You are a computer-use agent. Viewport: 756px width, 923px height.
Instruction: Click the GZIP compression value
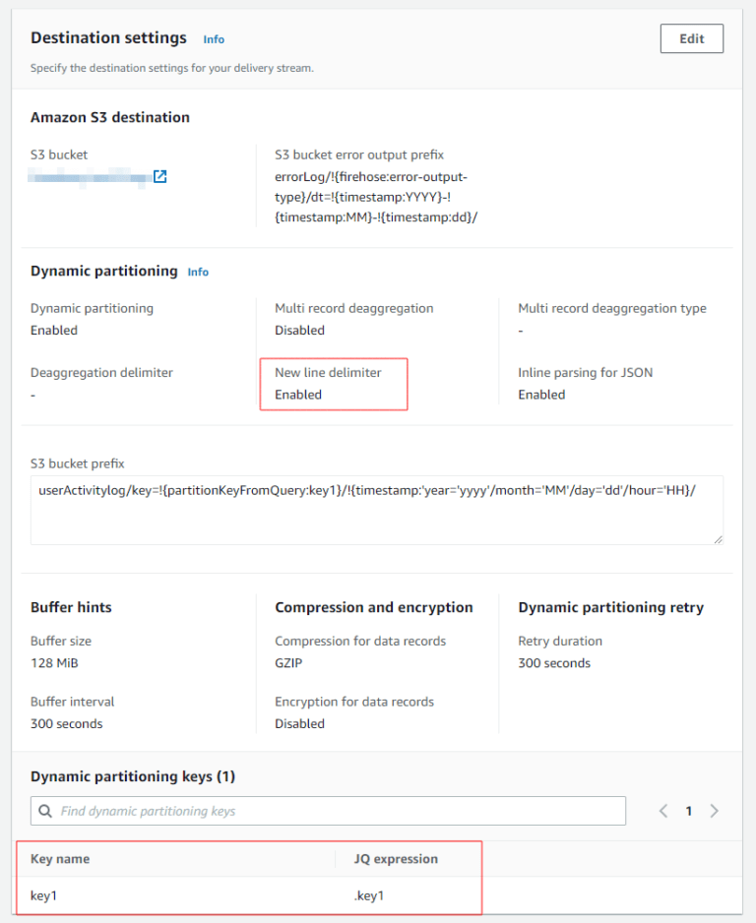[x=288, y=662]
